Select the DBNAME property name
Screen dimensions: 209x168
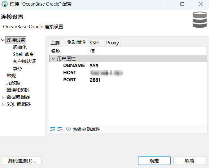[x=74, y=66]
